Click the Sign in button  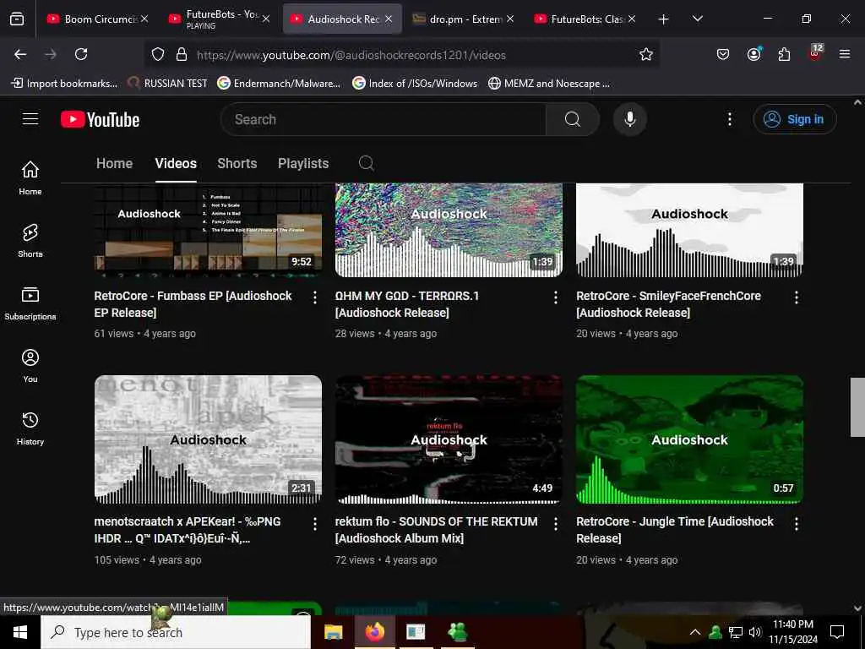point(795,119)
